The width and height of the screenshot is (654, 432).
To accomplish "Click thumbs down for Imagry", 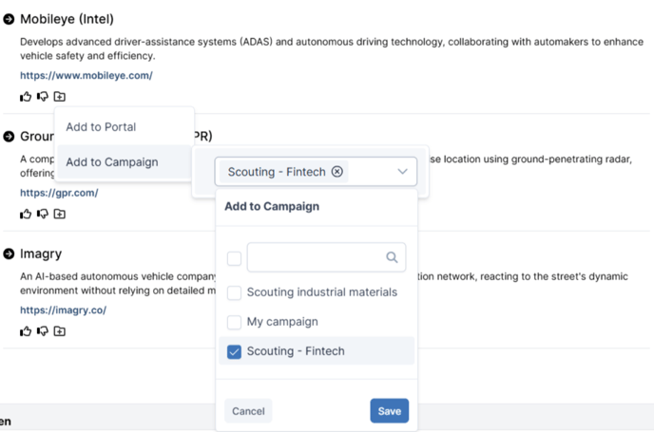I will [43, 331].
